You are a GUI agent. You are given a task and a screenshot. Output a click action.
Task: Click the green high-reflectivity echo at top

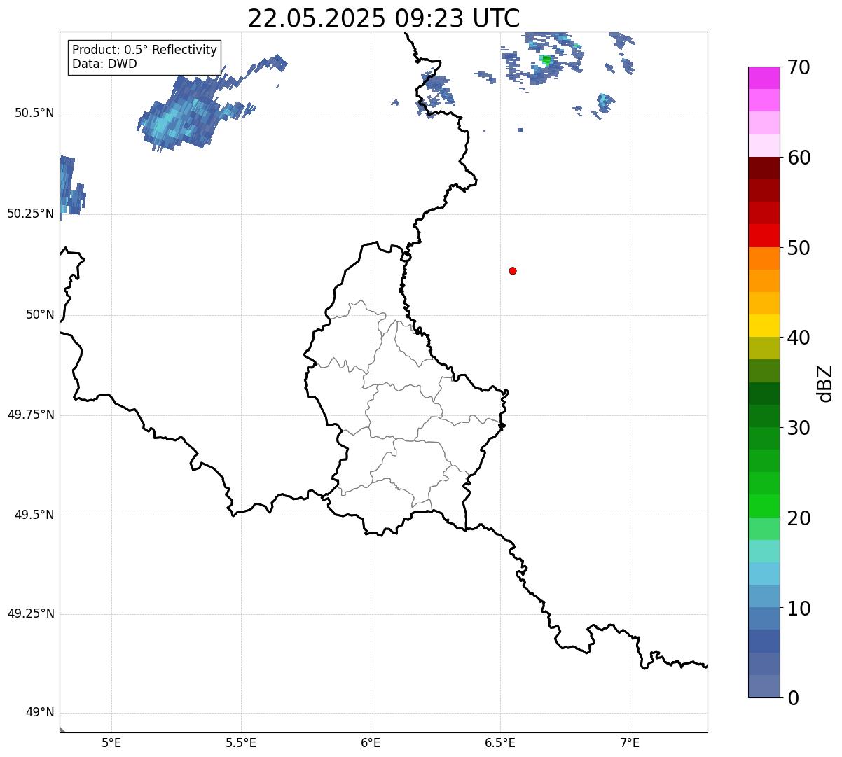[x=546, y=60]
